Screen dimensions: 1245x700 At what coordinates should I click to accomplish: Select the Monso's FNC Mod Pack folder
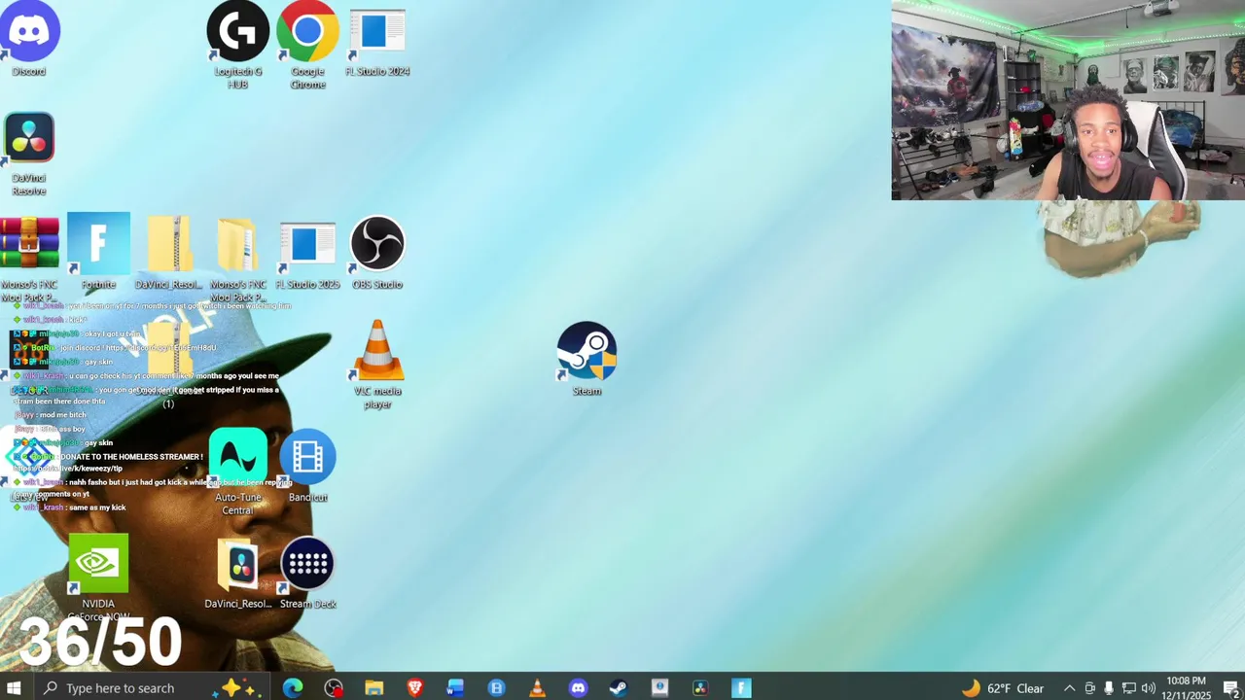[238, 259]
